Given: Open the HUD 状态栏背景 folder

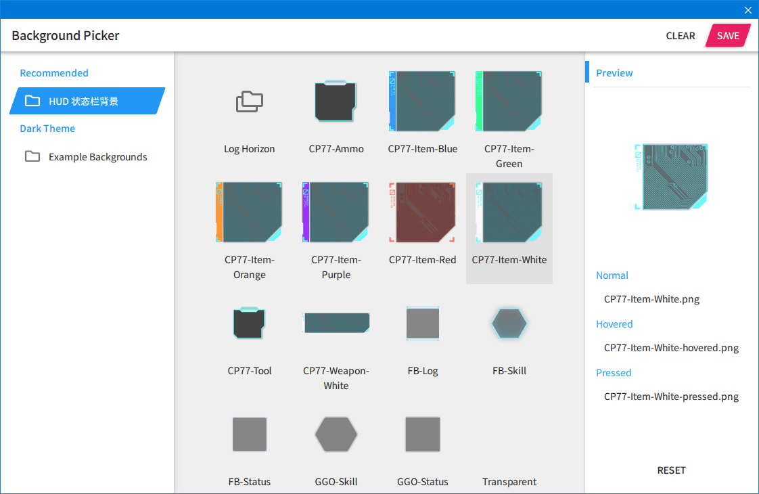Looking at the screenshot, I should 88,102.
